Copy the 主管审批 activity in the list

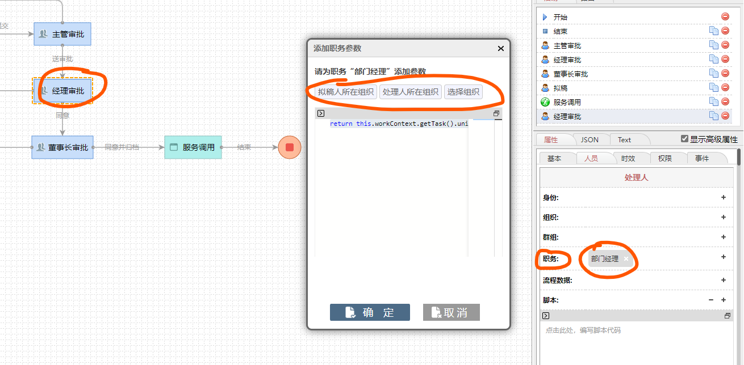coord(714,45)
